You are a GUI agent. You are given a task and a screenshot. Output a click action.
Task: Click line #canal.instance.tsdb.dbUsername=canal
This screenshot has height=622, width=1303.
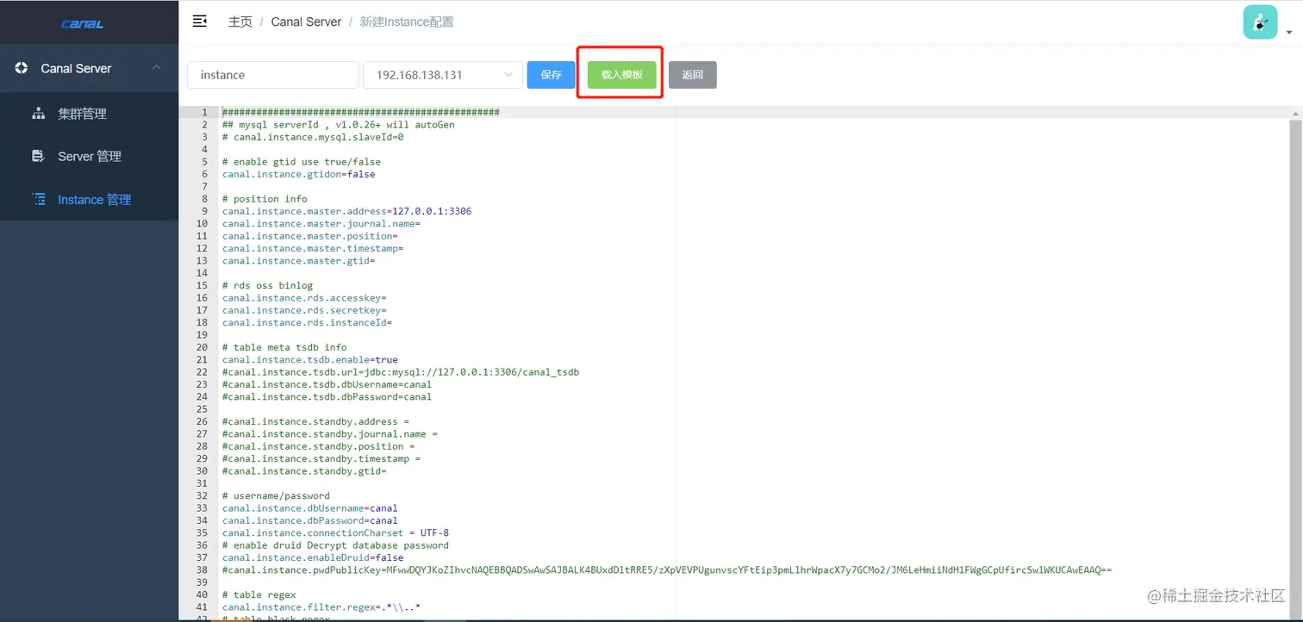pyautogui.click(x=327, y=385)
